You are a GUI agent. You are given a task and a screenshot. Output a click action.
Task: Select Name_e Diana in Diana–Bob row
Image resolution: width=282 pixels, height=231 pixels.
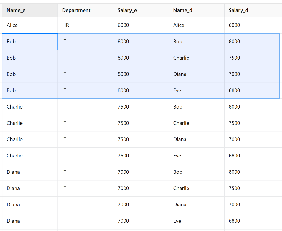(x=30, y=172)
